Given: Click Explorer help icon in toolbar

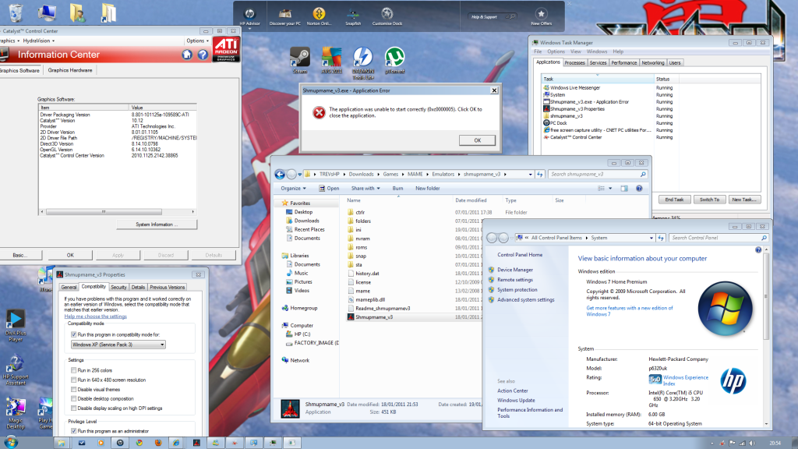Looking at the screenshot, I should (639, 189).
